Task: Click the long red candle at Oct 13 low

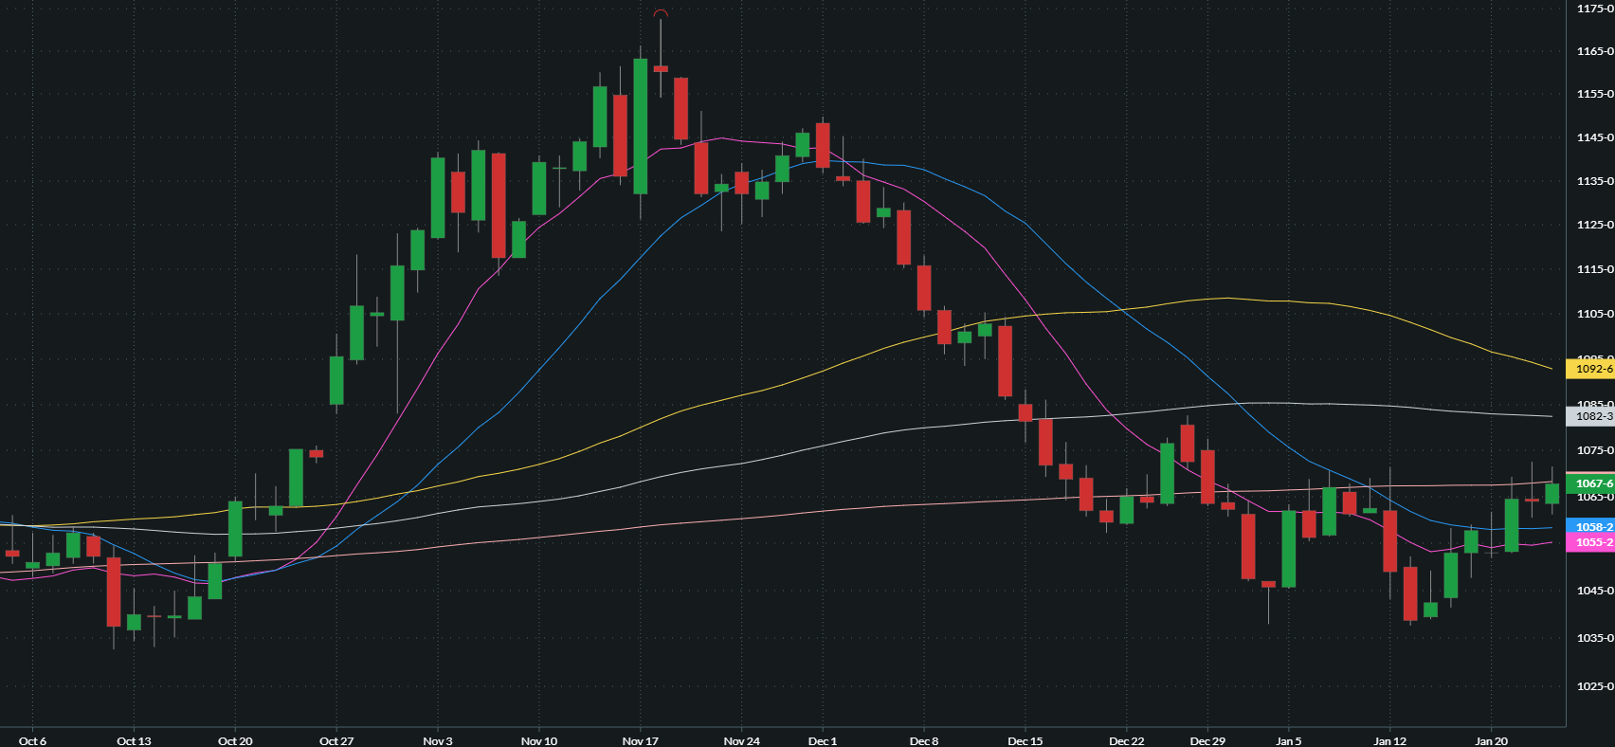Action: [x=114, y=592]
